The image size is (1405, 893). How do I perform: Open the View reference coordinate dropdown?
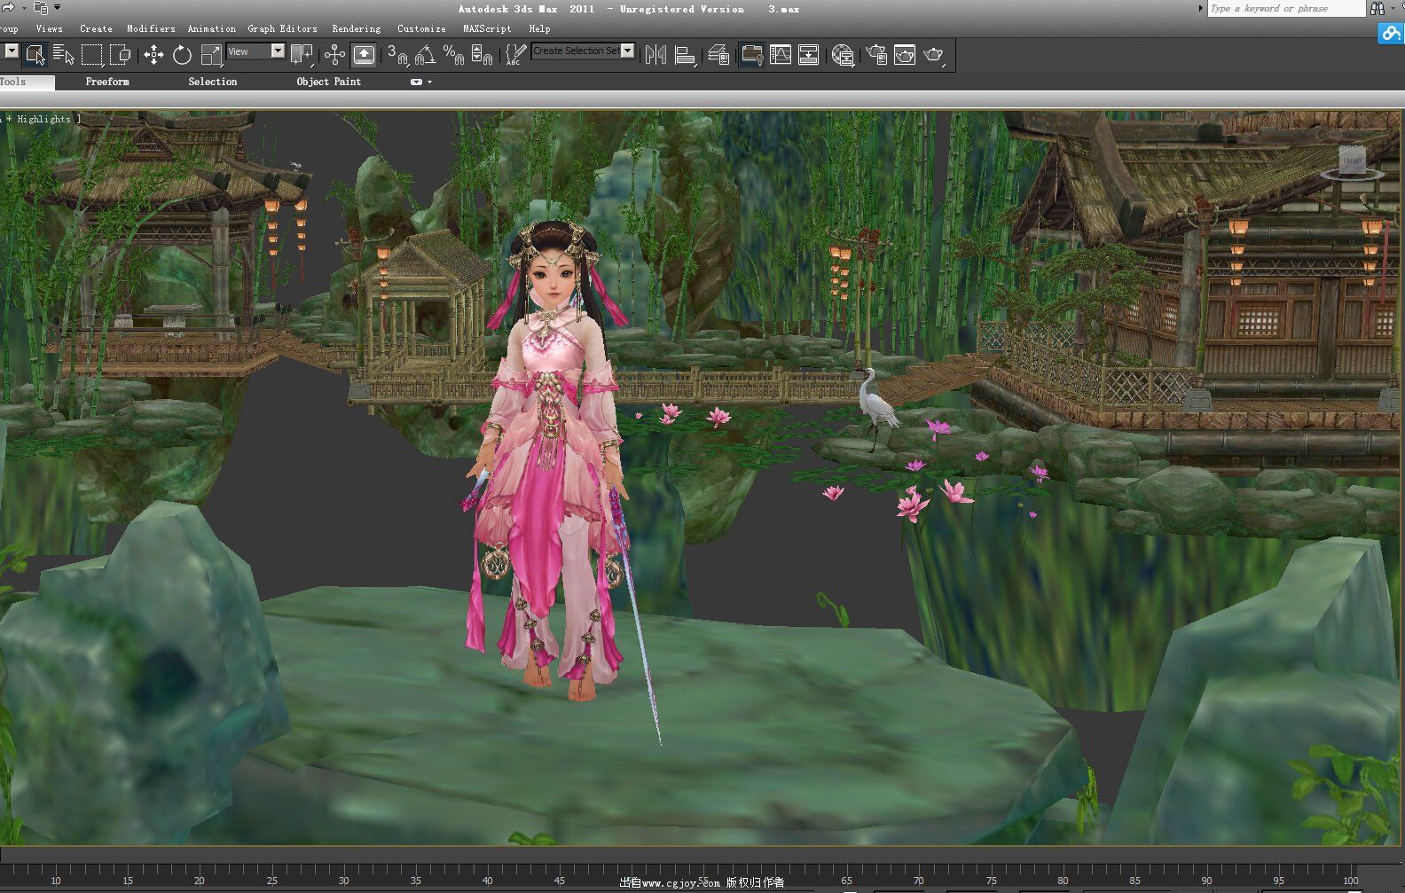278,51
